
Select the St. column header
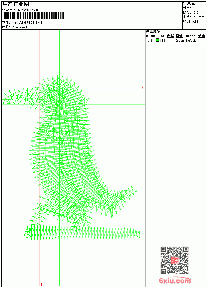(163, 36)
